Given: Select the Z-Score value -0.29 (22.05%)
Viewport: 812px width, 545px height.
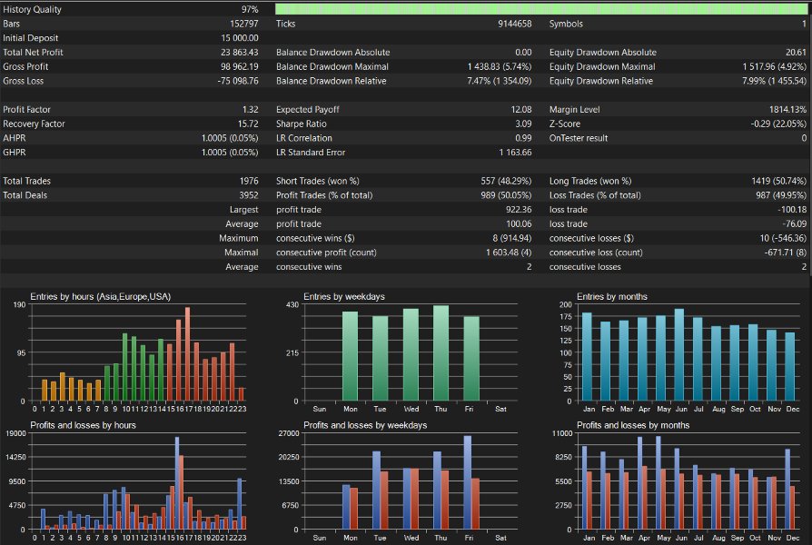Looking at the screenshot, I should 778,124.
